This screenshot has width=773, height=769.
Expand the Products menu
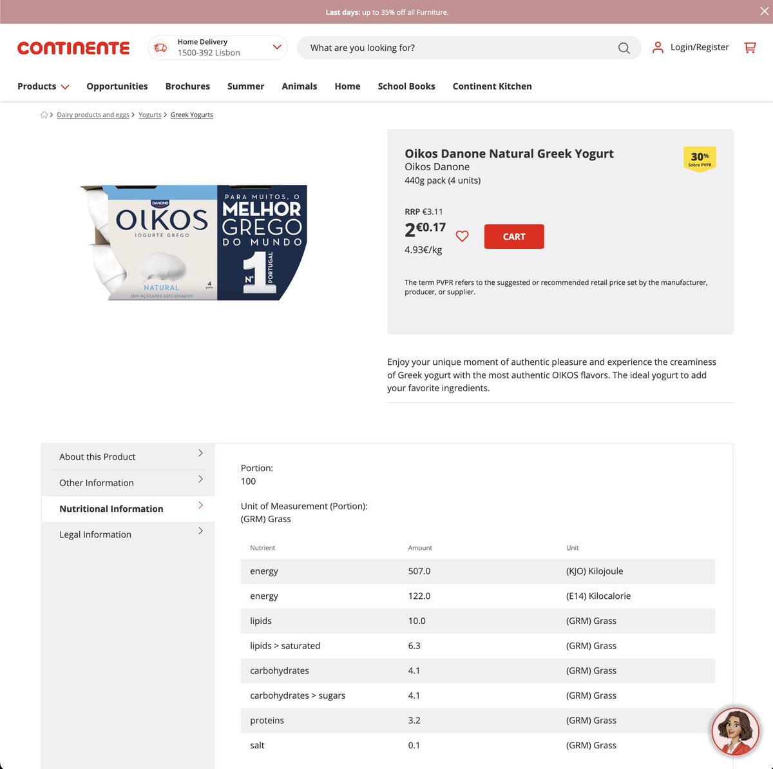point(43,86)
